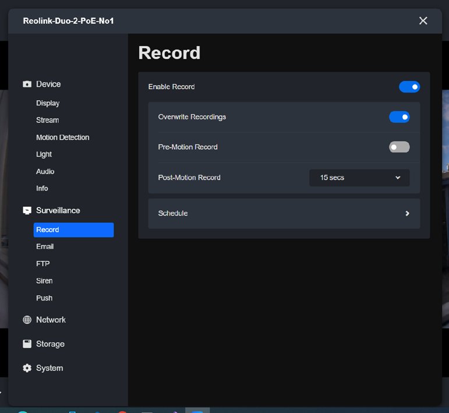Close the Reolink-Duo-2-PoE-No1 settings dialog
This screenshot has height=413, width=449.
(x=423, y=20)
